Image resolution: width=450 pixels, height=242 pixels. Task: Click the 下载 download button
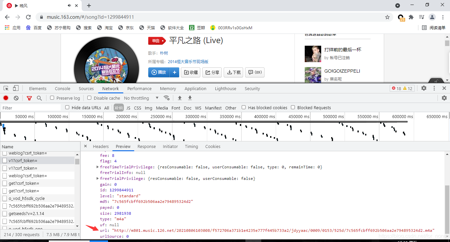point(233,72)
